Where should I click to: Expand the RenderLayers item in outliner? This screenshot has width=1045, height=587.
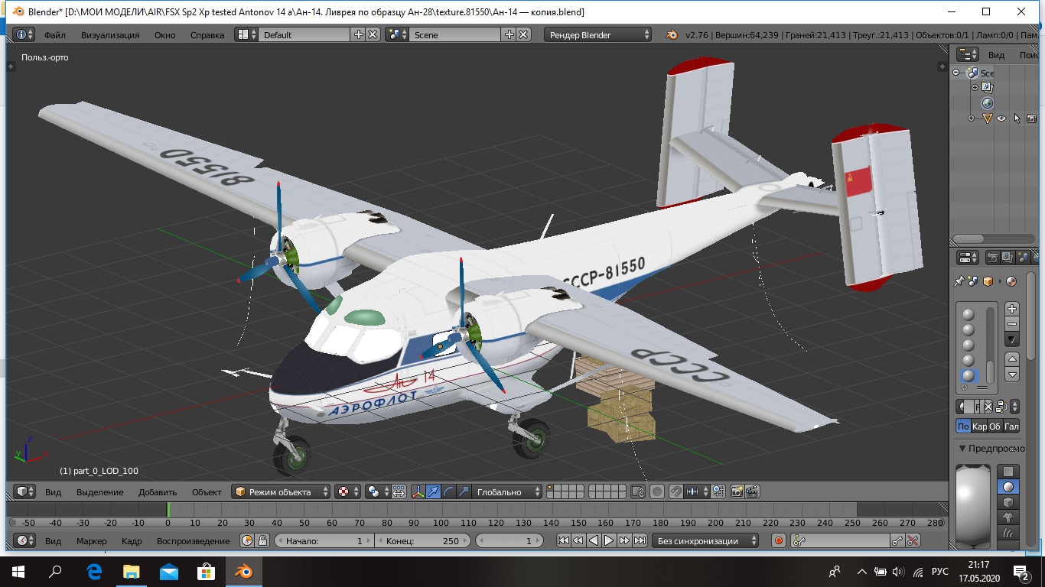tap(975, 88)
